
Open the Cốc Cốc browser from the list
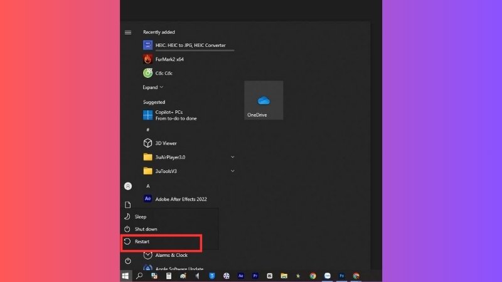(x=189, y=73)
